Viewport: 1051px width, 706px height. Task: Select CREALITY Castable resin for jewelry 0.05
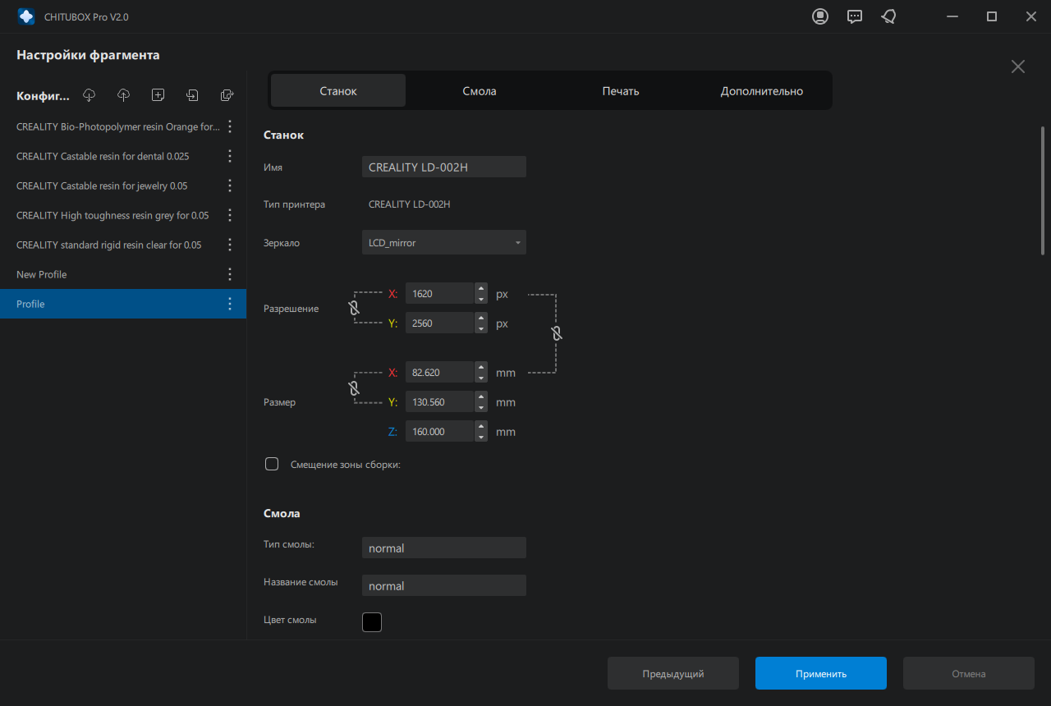point(123,186)
